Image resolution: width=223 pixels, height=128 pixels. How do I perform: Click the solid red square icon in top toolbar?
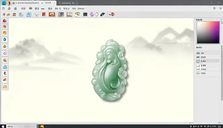pyautogui.click(x=44, y=14)
